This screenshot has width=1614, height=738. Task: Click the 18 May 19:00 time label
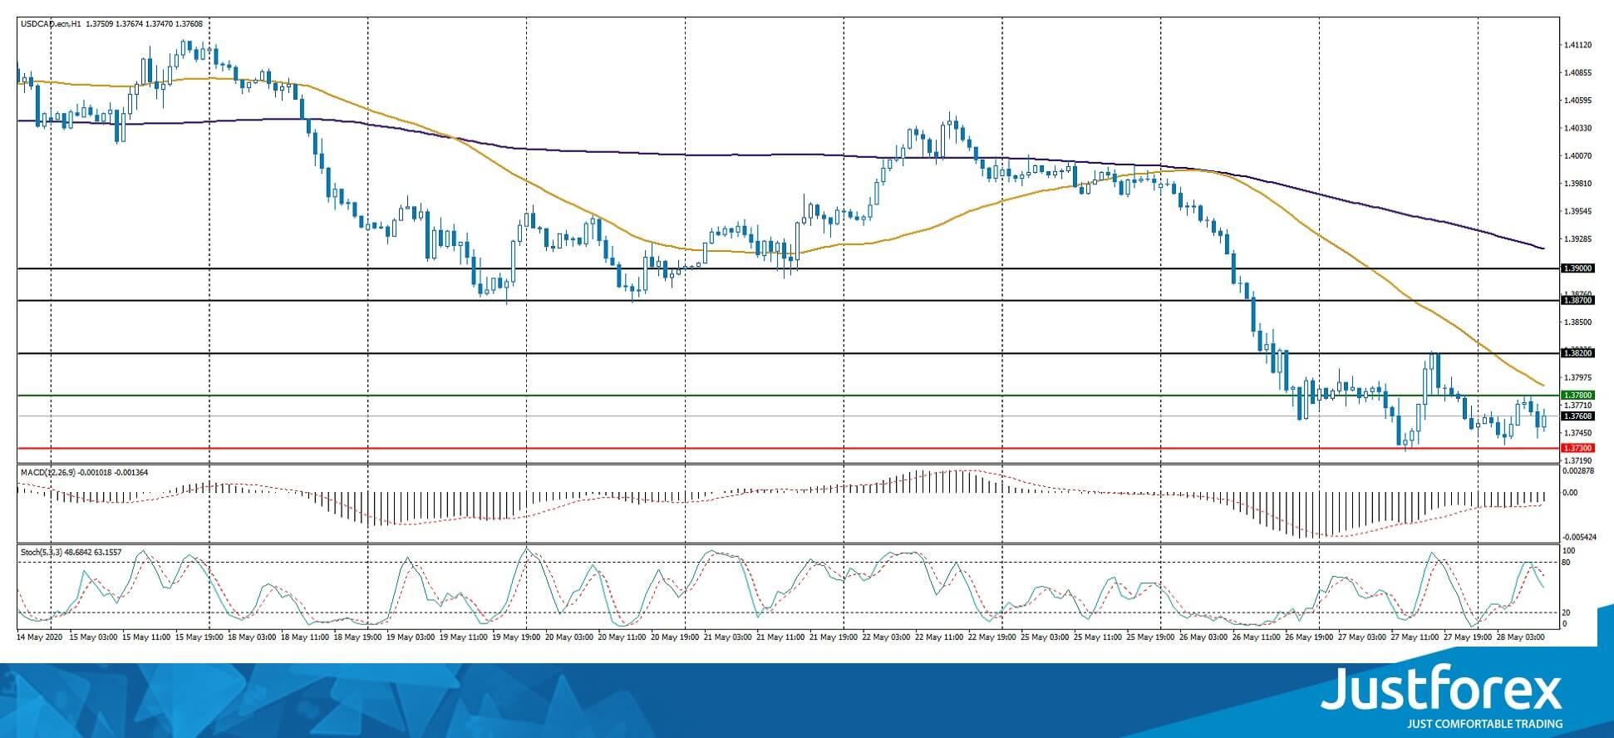click(357, 637)
